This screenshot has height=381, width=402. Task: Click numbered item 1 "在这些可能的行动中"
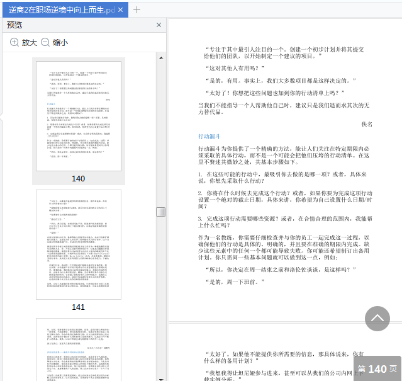tap(282, 178)
